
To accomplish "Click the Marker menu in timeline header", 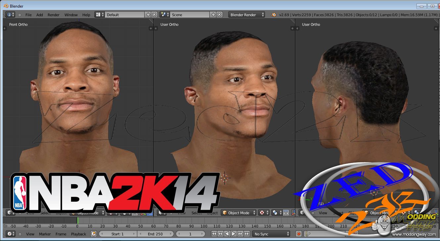I will (45, 234).
